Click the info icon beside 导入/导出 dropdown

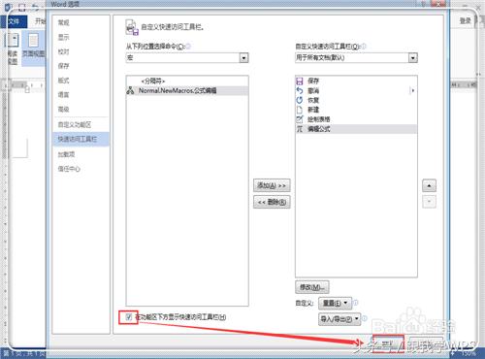pyautogui.click(x=364, y=318)
